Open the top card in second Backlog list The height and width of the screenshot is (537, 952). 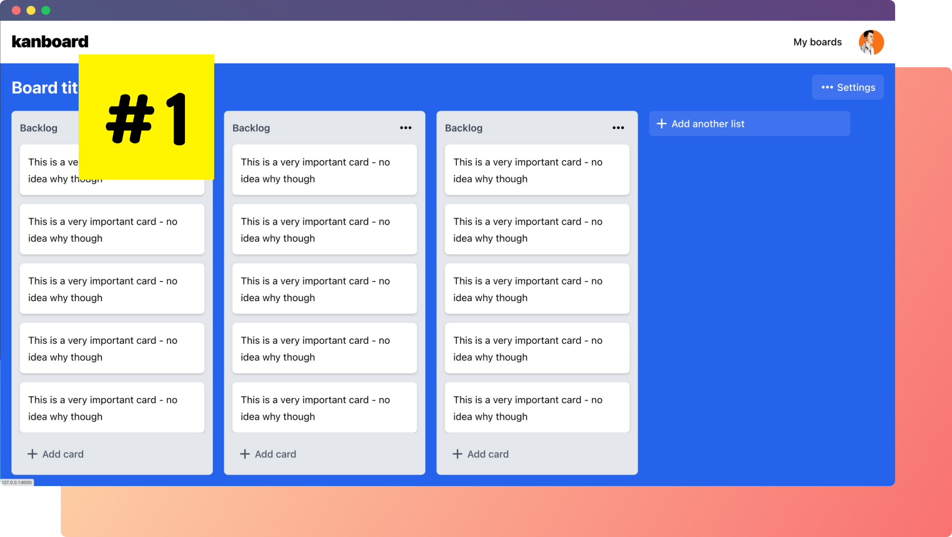tap(324, 170)
